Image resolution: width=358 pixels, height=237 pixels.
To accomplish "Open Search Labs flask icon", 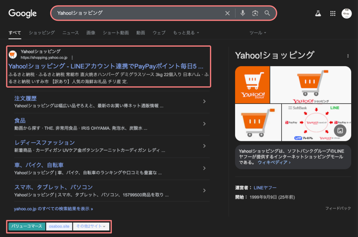I will pyautogui.click(x=318, y=14).
